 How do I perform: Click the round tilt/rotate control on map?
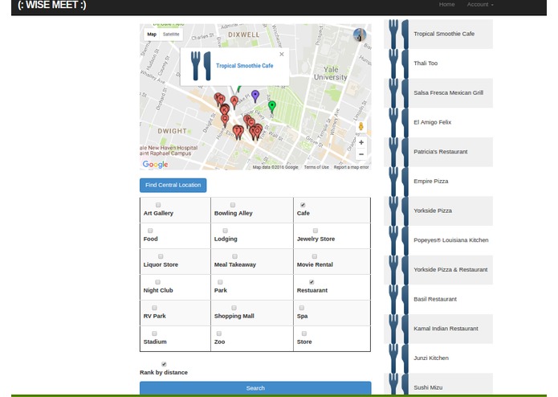[360, 35]
